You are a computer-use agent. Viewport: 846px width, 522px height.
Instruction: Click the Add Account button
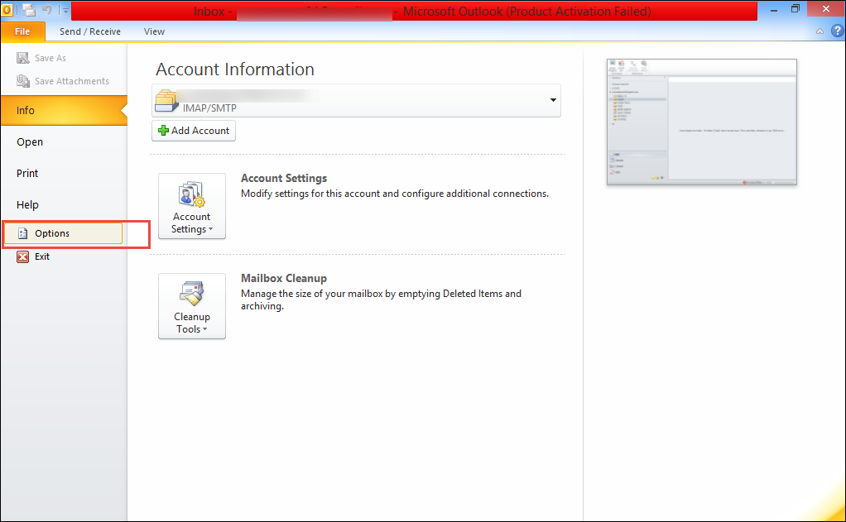click(194, 131)
